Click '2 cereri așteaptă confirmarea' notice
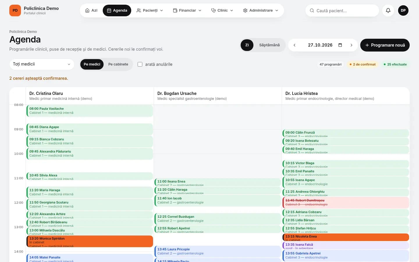The width and height of the screenshot is (419, 262). coord(39,78)
